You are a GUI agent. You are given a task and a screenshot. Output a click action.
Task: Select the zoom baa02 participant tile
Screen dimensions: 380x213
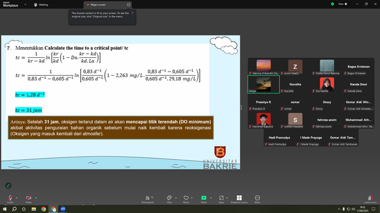pyautogui.click(x=295, y=67)
